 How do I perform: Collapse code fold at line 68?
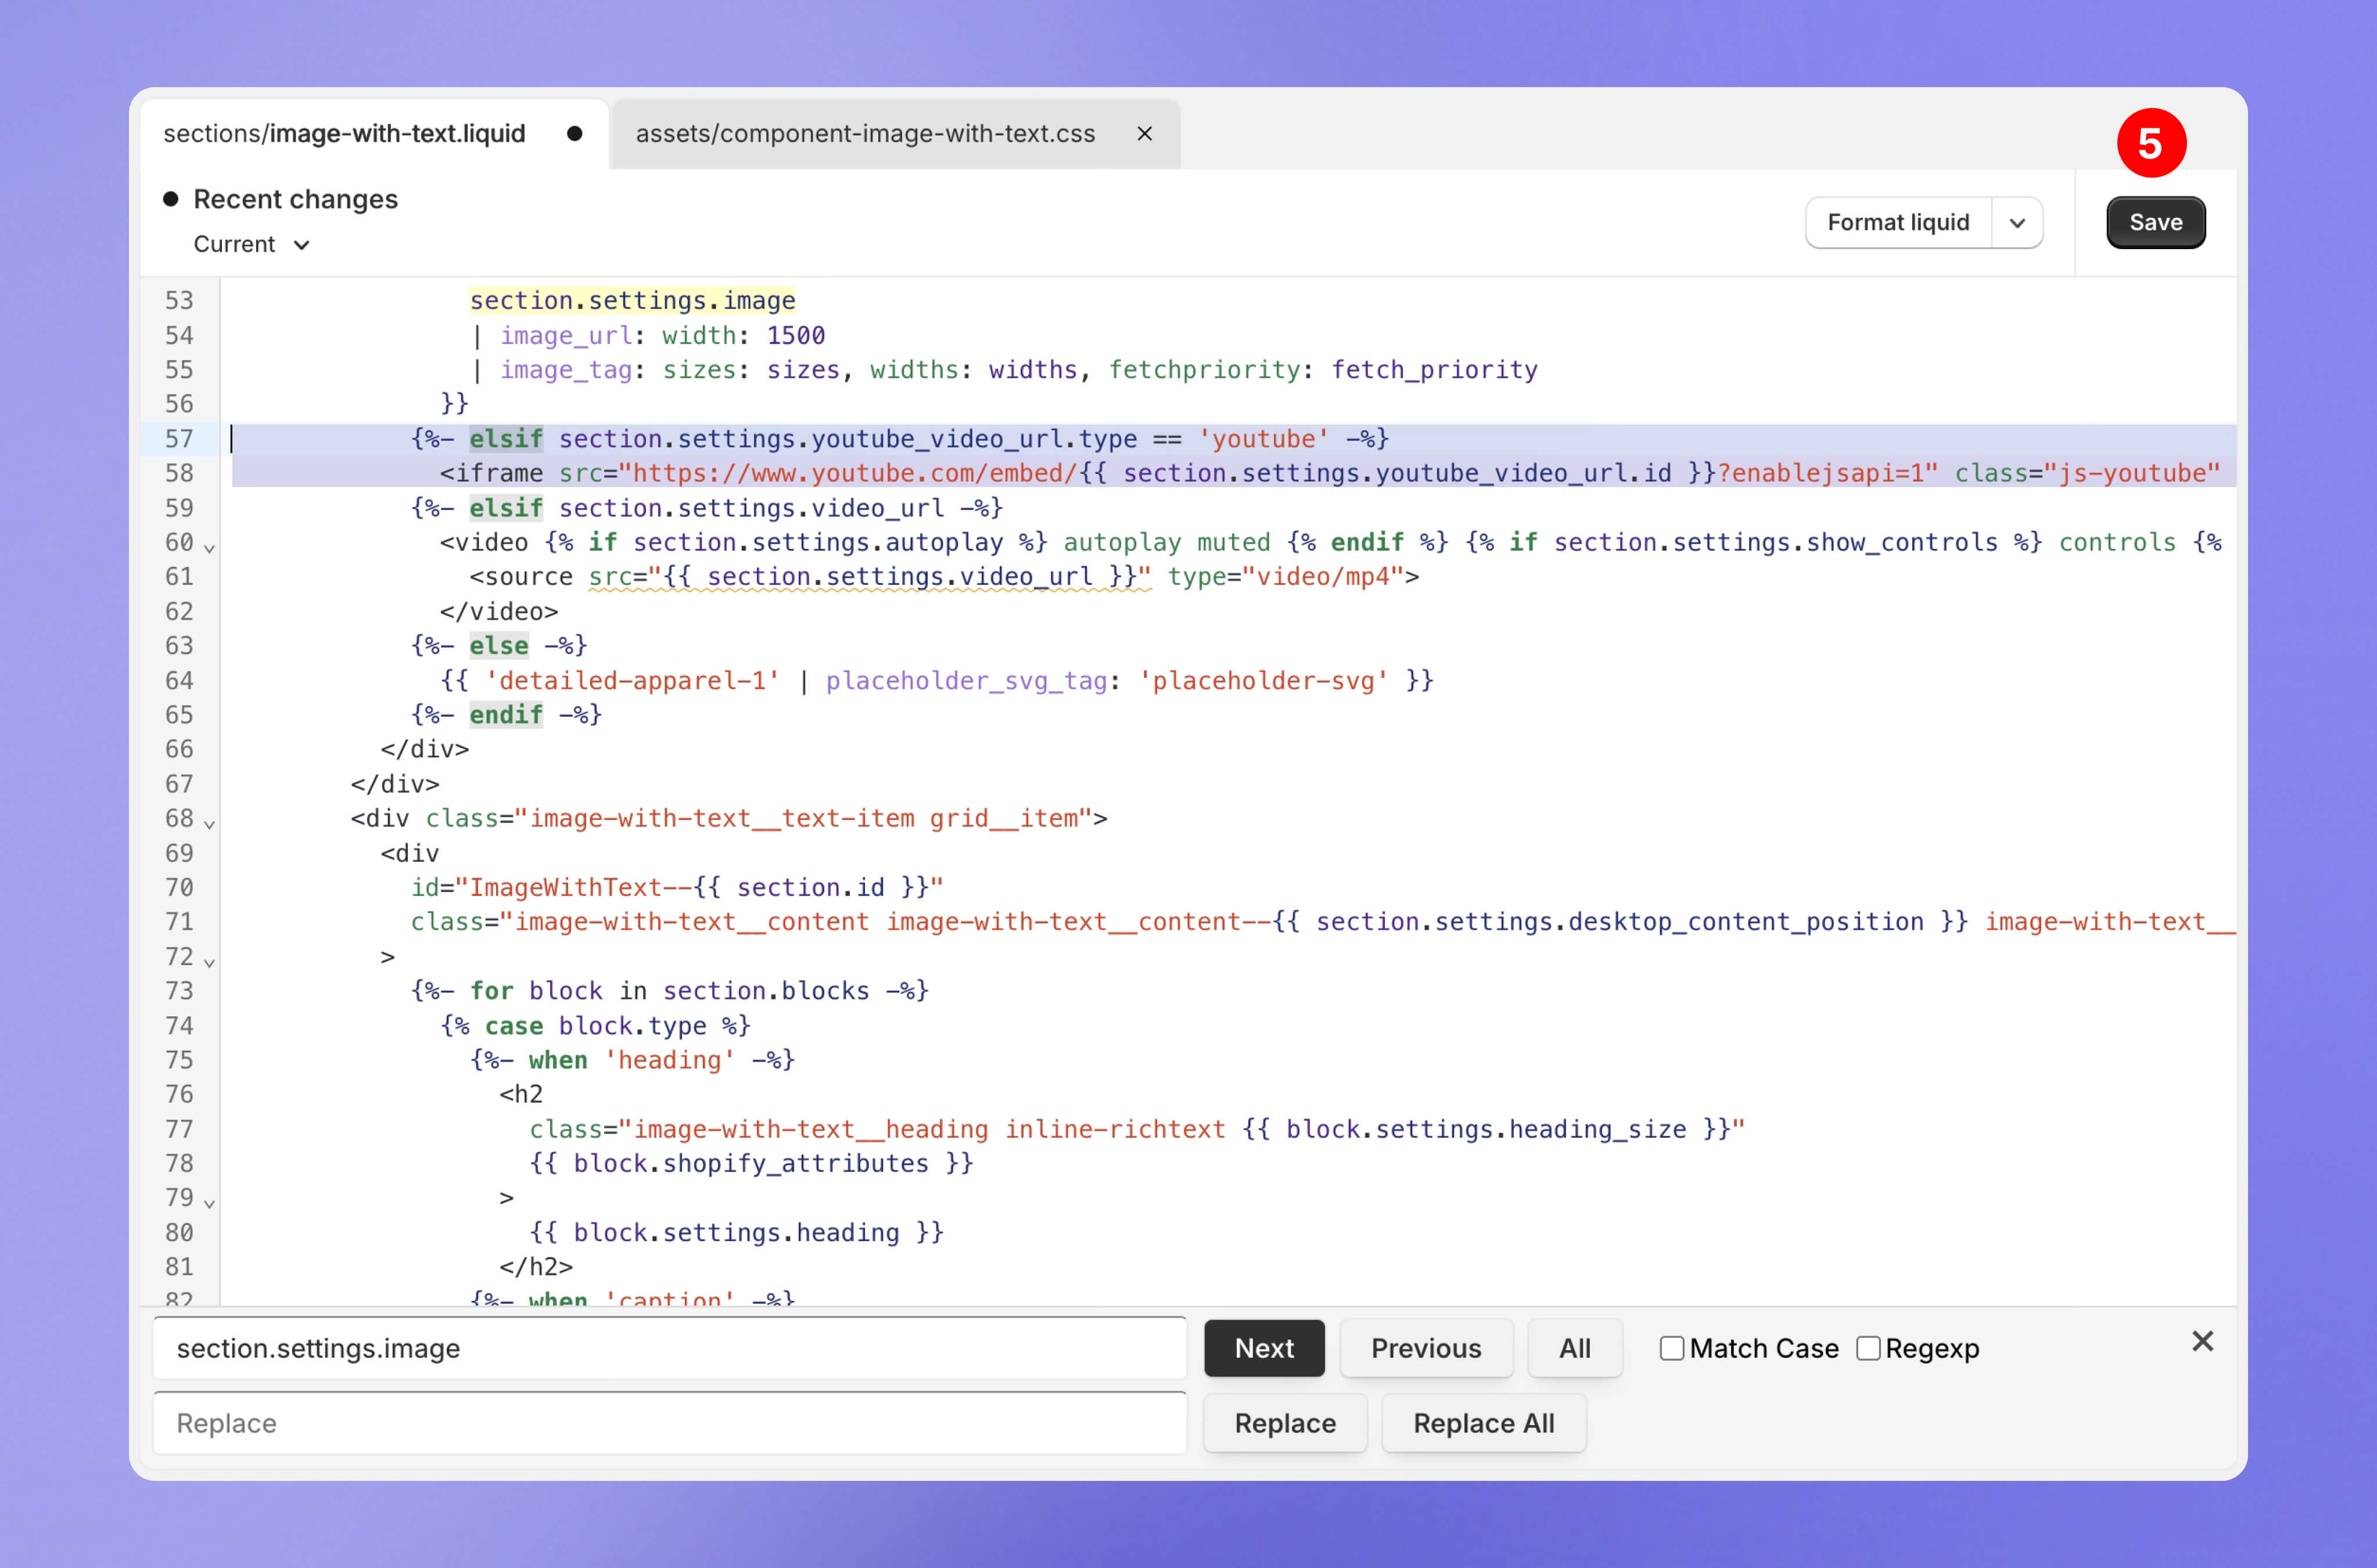tap(209, 823)
